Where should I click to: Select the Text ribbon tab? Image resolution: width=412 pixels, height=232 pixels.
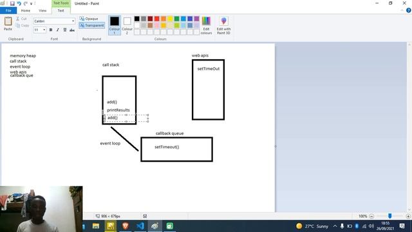[x=61, y=10]
